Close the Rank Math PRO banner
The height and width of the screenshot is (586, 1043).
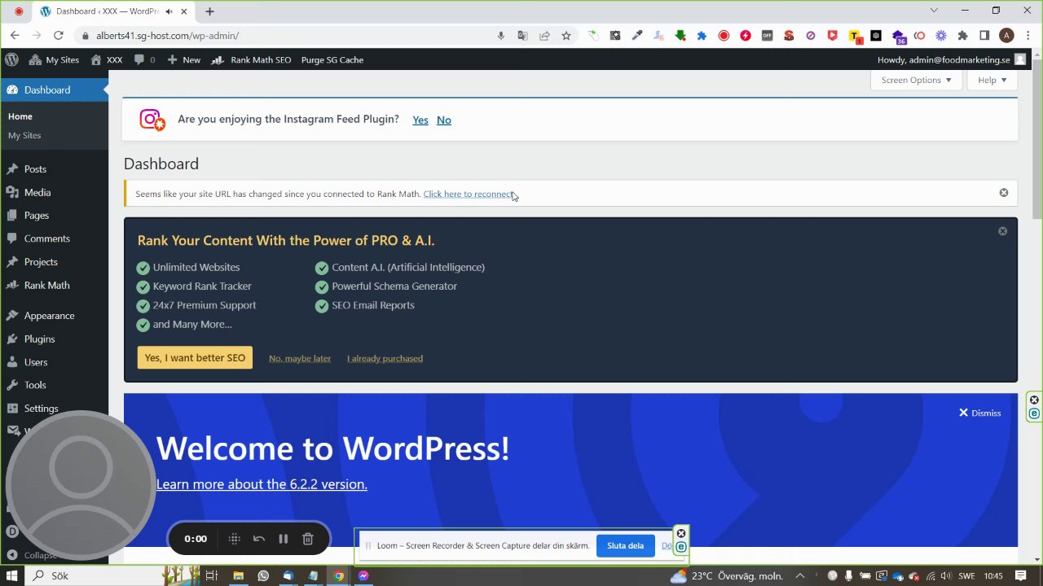[x=1002, y=231]
